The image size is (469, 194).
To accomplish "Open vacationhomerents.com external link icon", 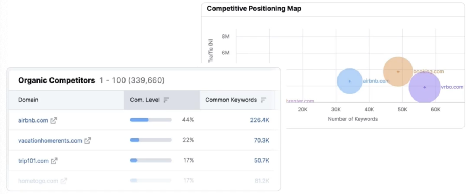I will tap(88, 141).
